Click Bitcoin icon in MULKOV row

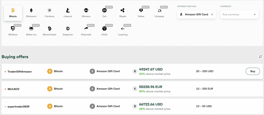[x=50, y=89]
